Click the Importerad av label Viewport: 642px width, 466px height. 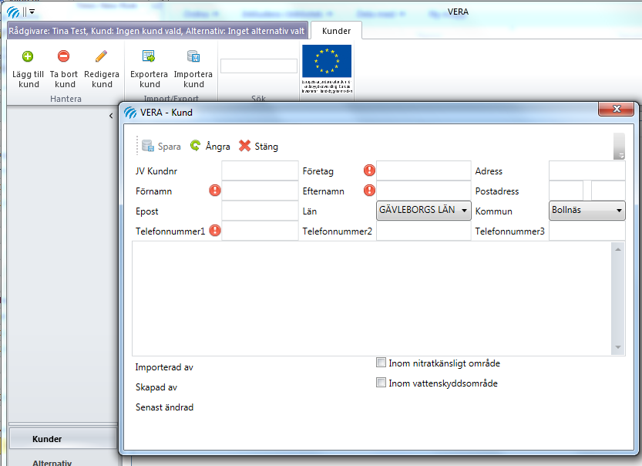tap(164, 367)
